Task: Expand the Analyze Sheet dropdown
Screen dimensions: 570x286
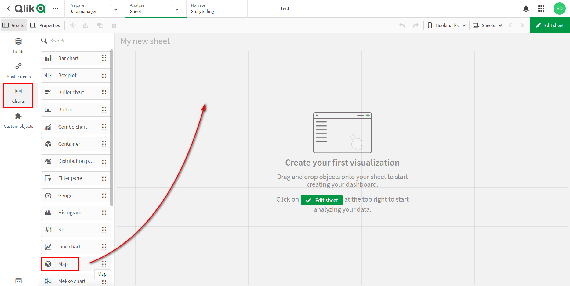Action: [x=176, y=9]
